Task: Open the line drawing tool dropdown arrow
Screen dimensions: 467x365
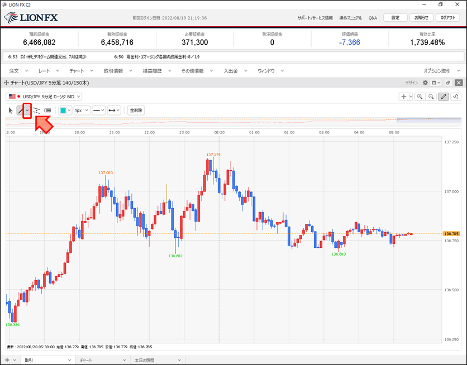Action: pyautogui.click(x=27, y=111)
